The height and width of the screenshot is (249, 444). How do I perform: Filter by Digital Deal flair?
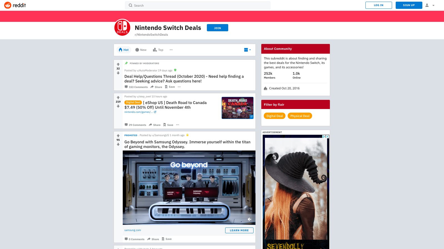tap(275, 116)
